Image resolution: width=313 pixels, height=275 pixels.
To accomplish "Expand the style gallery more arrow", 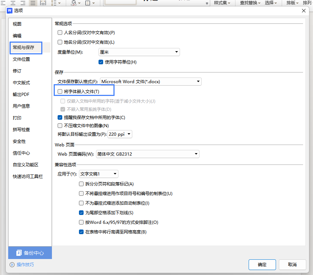I will (207, 3).
